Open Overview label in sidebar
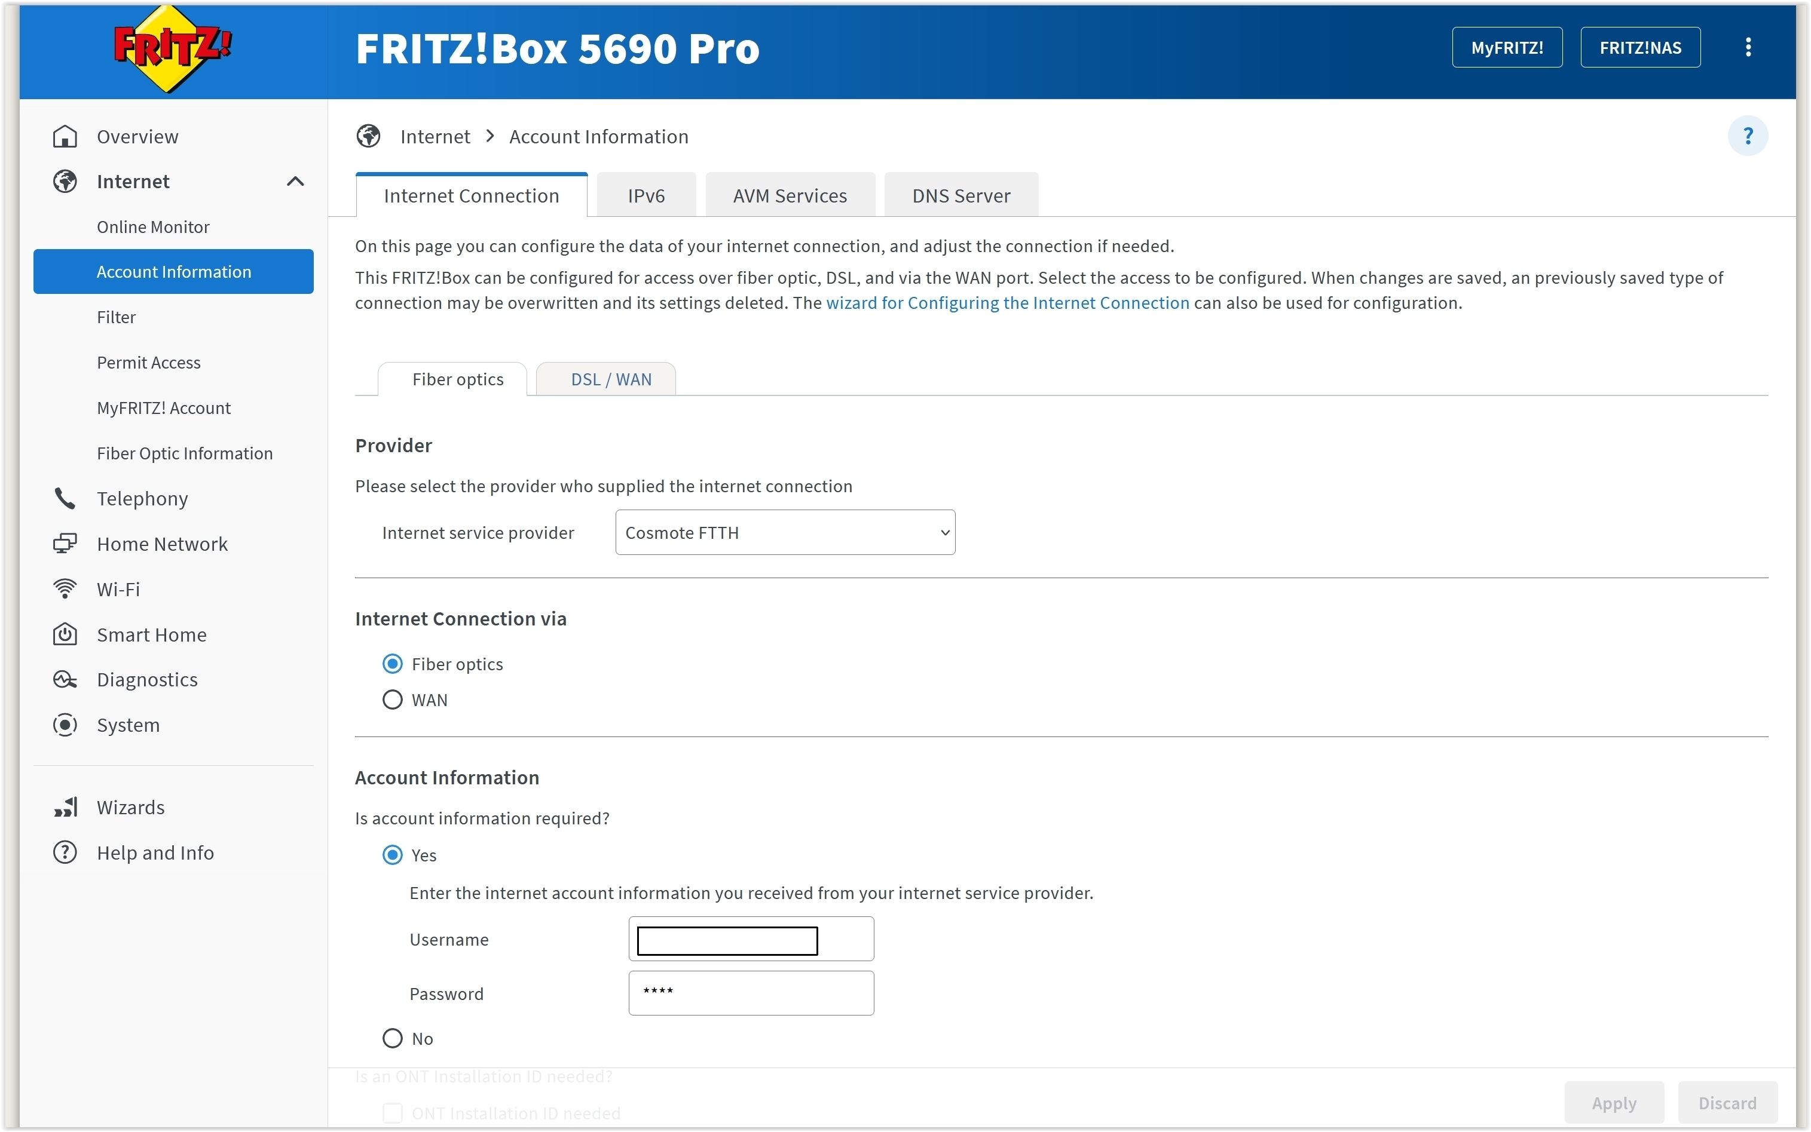Viewport: 1811px width, 1132px height. (137, 136)
